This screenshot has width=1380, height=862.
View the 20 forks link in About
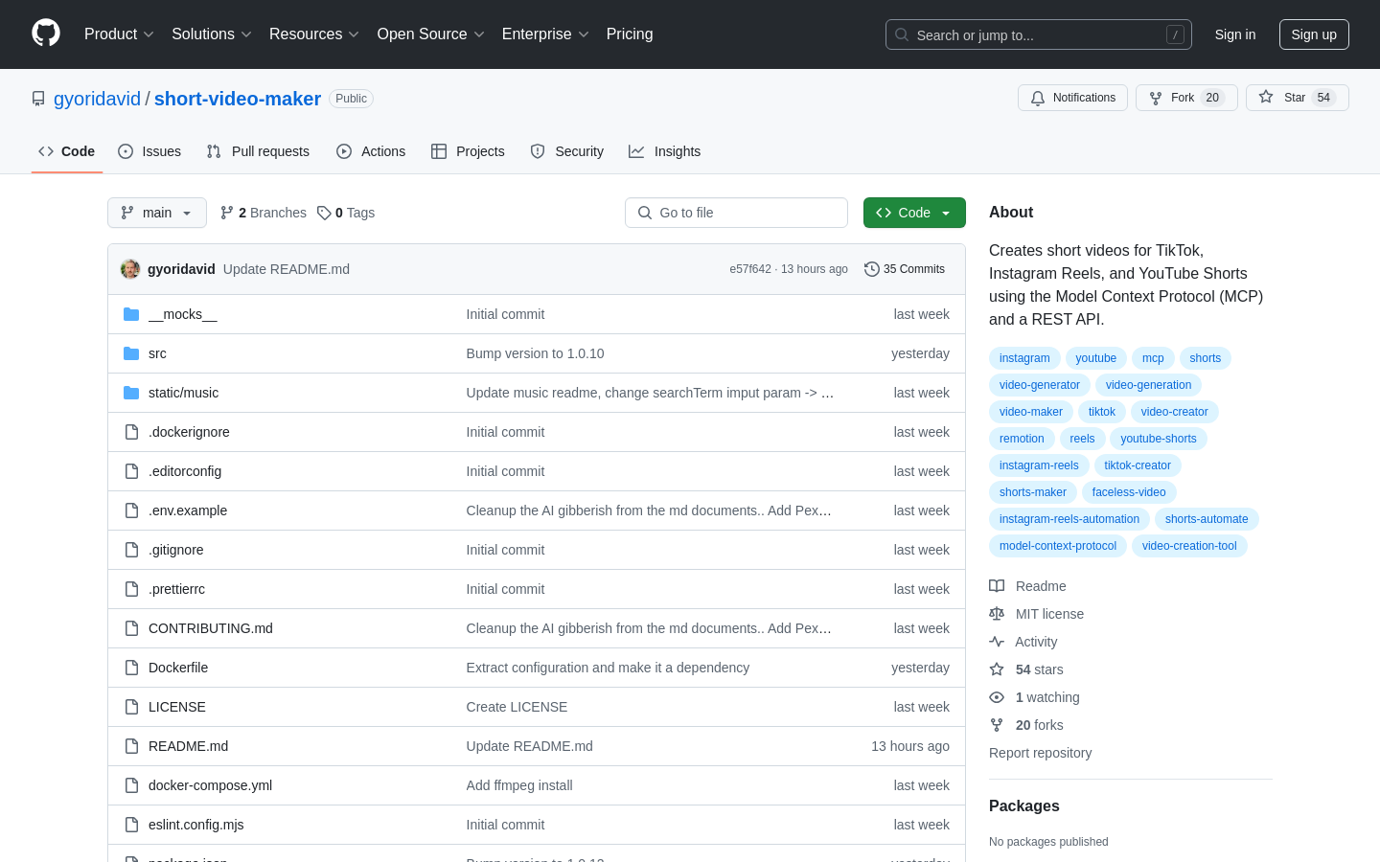[1026, 725]
